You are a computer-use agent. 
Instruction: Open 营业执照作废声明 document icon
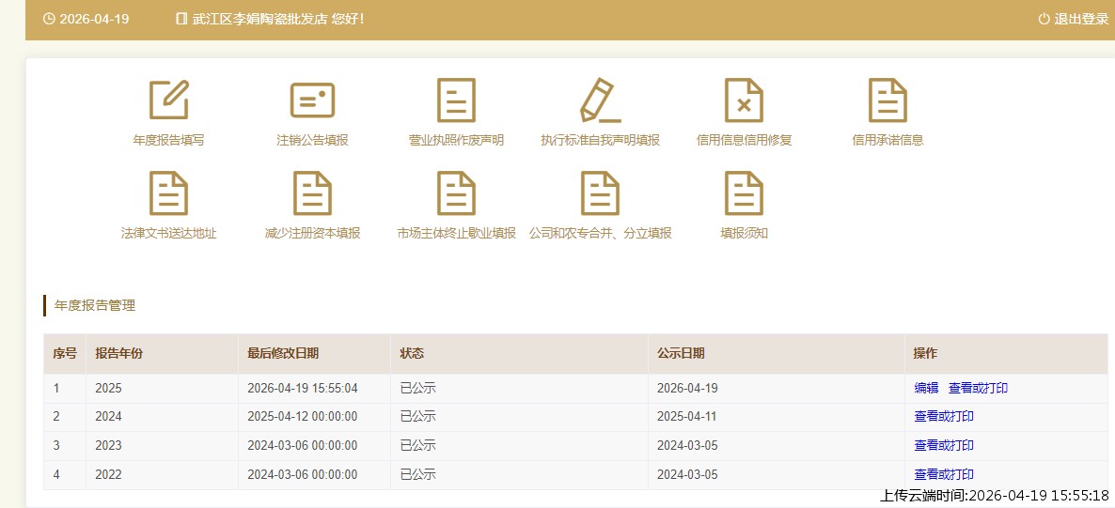click(x=456, y=100)
